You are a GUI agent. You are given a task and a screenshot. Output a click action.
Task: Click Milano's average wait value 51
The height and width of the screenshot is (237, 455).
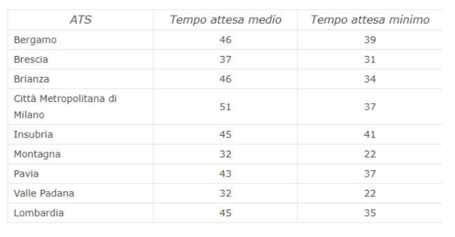(x=225, y=106)
